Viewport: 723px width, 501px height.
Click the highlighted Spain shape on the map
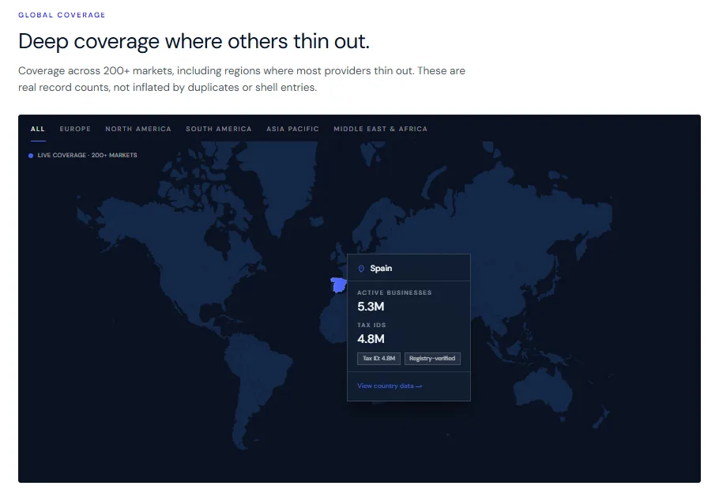(339, 285)
